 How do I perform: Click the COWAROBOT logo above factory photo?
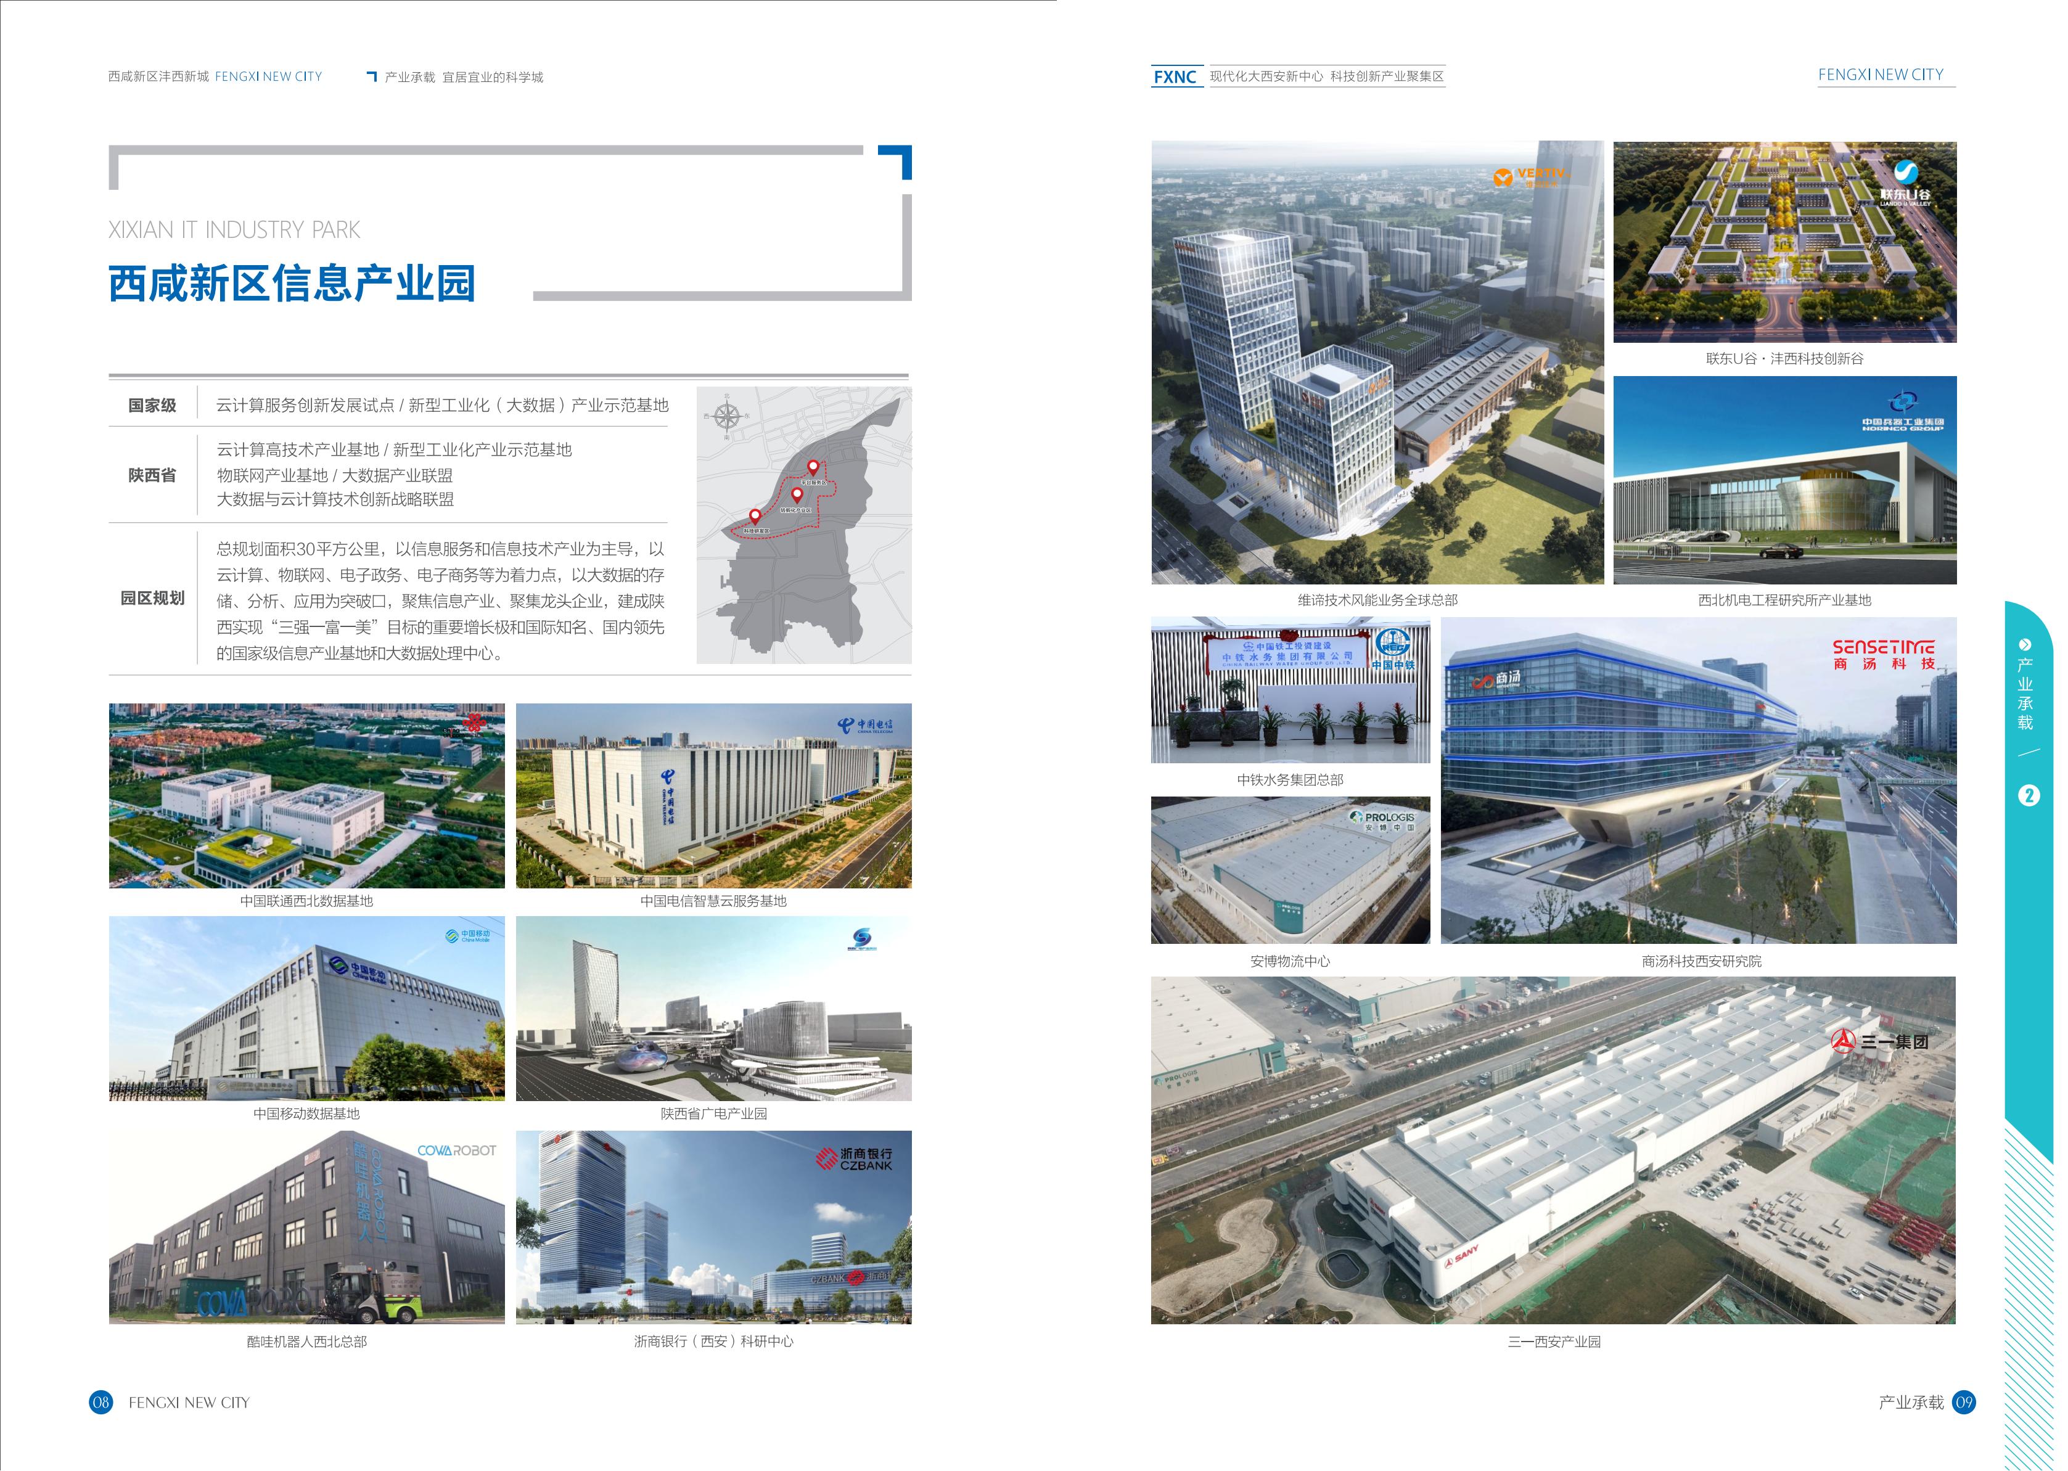pyautogui.click(x=456, y=1150)
